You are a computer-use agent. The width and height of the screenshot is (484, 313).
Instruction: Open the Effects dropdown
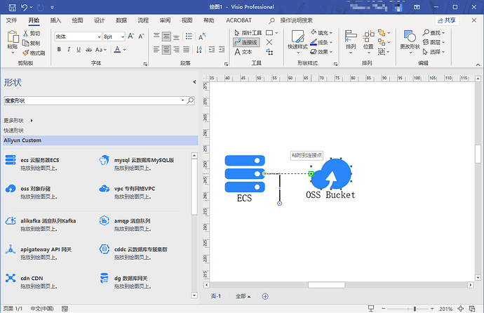[322, 52]
